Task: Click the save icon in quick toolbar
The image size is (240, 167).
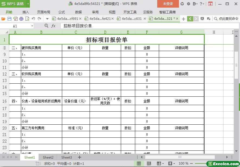Action: pyautogui.click(x=10, y=19)
